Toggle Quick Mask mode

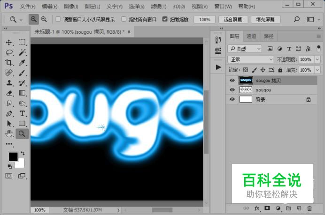click(x=9, y=176)
